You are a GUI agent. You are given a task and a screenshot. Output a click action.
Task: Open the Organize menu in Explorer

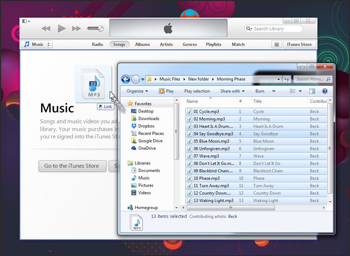pos(137,91)
